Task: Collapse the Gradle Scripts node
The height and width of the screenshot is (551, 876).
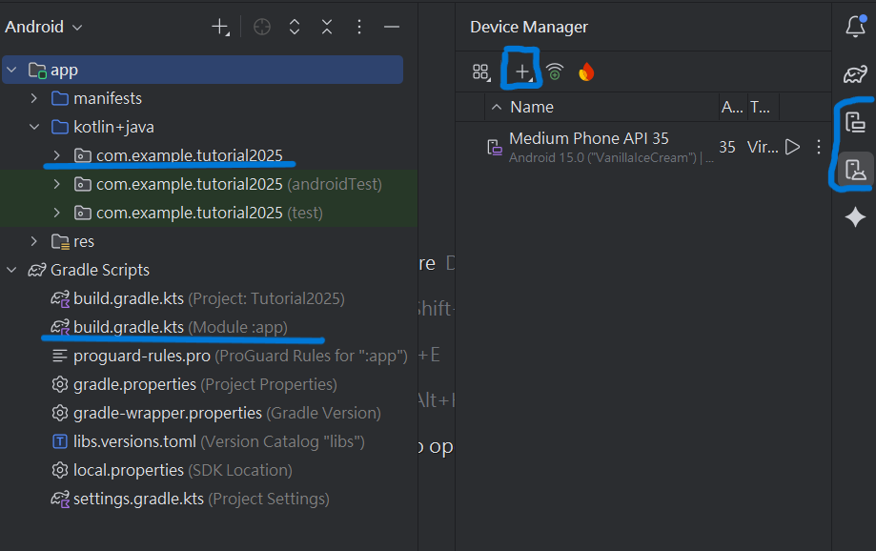Action: click(x=11, y=270)
